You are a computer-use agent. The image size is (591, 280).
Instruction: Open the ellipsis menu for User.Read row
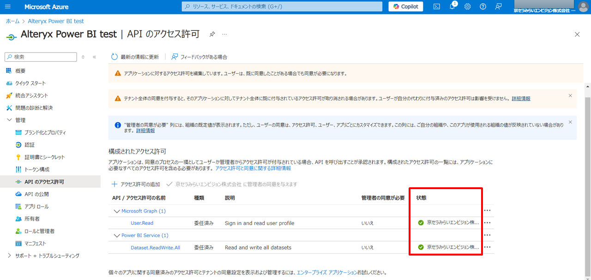click(x=487, y=223)
